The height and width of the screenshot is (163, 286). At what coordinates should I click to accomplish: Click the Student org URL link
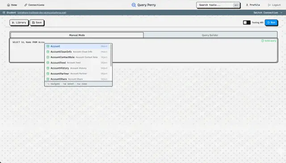click(x=42, y=13)
